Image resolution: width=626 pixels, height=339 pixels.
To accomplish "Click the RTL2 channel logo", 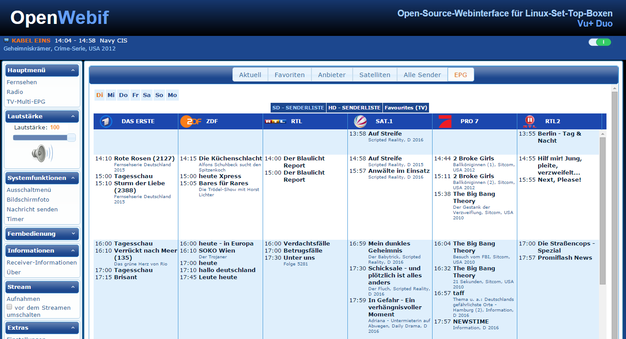I will (x=530, y=121).
